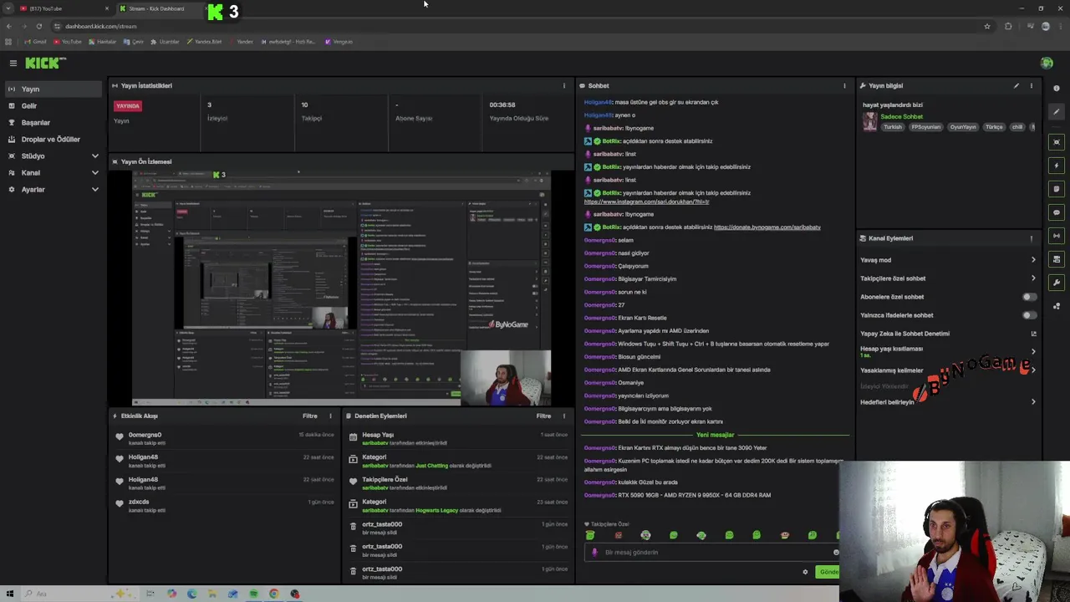Open Takipçilere özel sohbet options

[x=948, y=278]
